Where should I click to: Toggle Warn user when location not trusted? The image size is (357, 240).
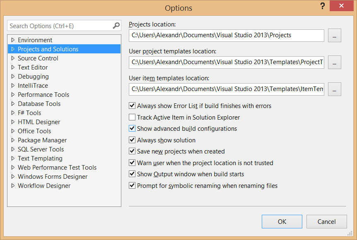click(132, 163)
